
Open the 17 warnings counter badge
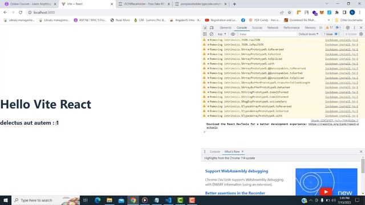coord(330,28)
